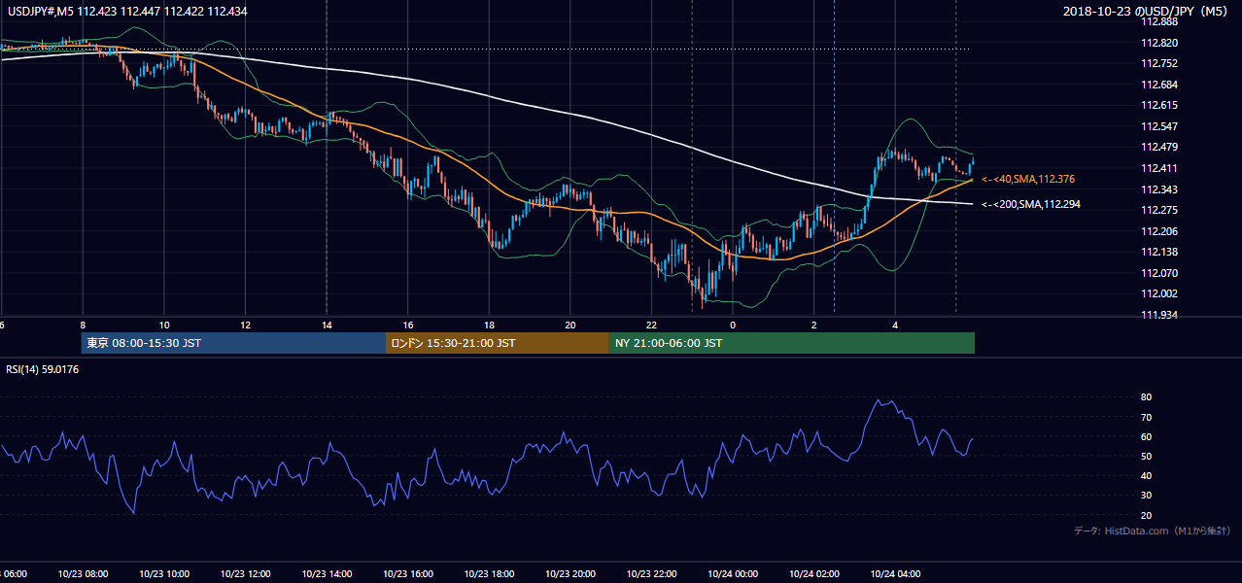Click hour label 16 under price chart
The width and height of the screenshot is (1242, 583).
click(408, 325)
